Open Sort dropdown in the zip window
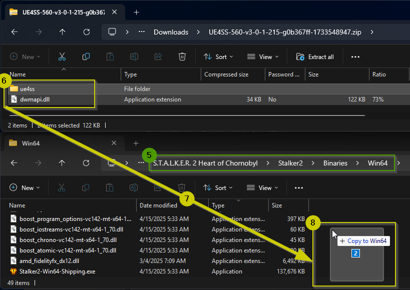The height and width of the screenshot is (290, 410). (x=218, y=56)
